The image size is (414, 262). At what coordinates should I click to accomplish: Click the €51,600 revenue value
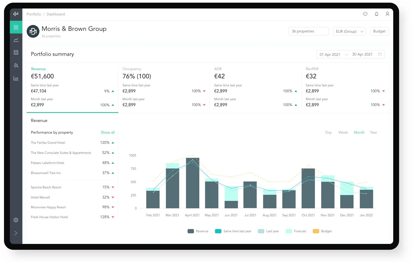tap(42, 76)
